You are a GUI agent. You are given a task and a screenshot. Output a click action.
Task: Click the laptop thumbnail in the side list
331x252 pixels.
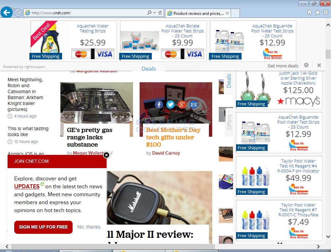click(x=226, y=215)
